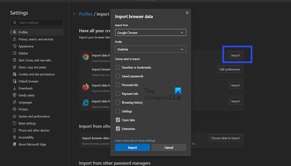Click Import button in Internet Explorer row
The width and height of the screenshot is (291, 166).
pyautogui.click(x=236, y=101)
